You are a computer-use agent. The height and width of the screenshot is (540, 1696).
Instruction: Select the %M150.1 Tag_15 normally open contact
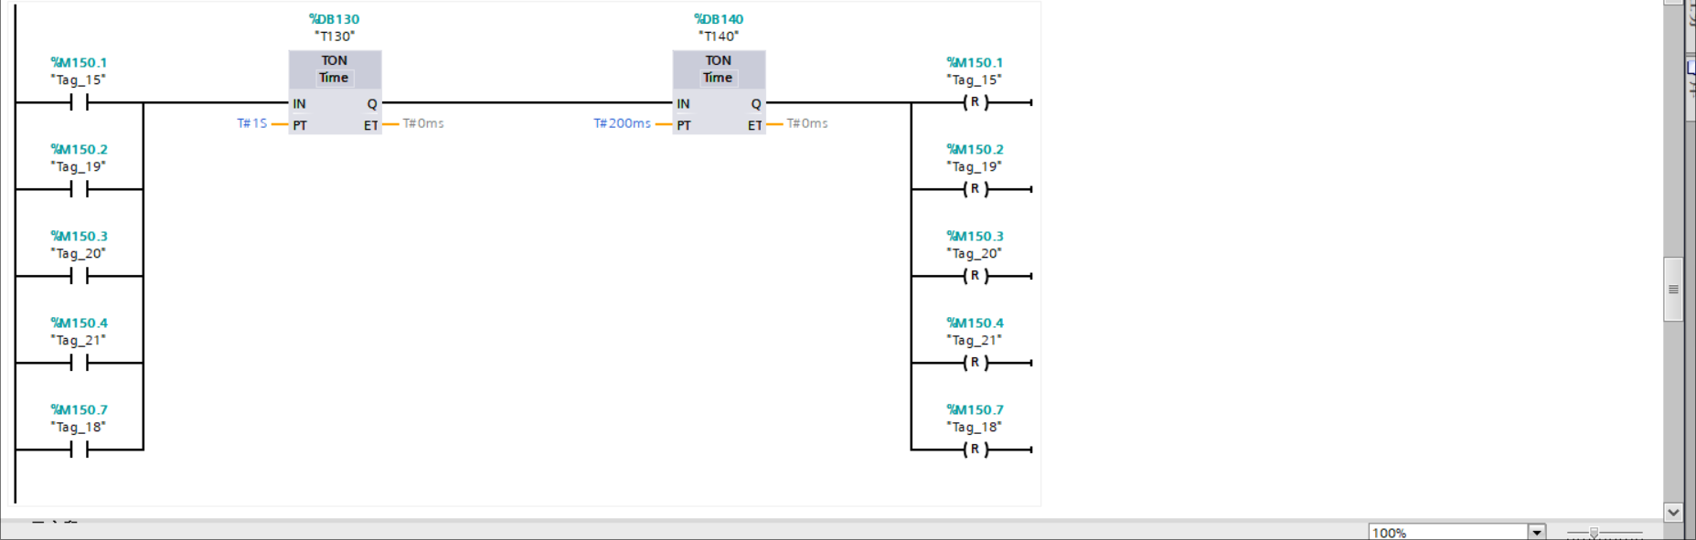coord(79,103)
